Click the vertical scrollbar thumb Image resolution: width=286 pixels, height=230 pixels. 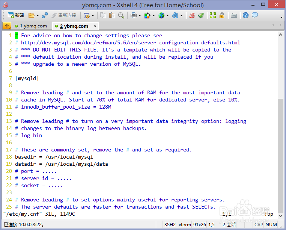(280, 156)
